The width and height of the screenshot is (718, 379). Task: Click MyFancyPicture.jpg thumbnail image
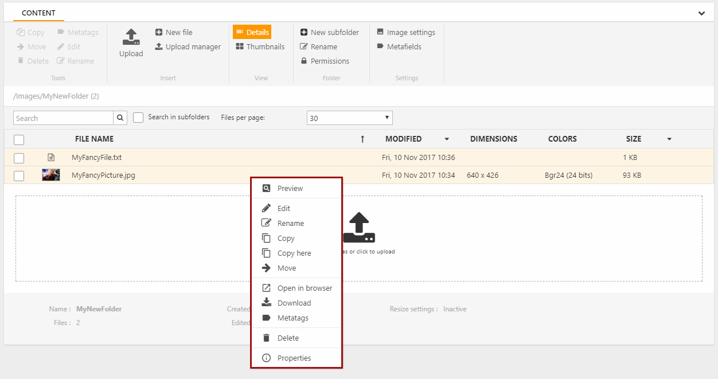click(51, 175)
